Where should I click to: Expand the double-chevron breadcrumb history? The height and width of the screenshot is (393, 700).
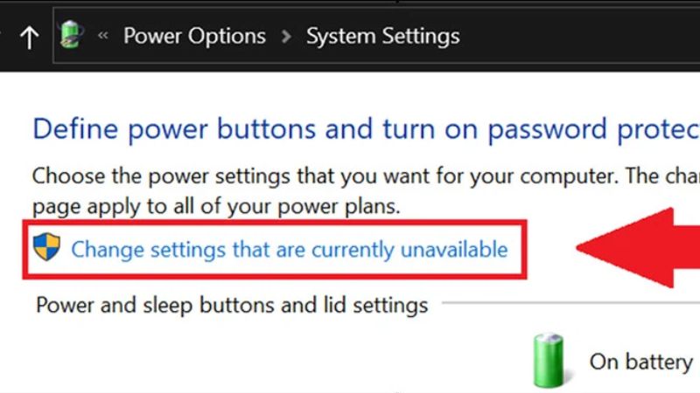pyautogui.click(x=102, y=37)
